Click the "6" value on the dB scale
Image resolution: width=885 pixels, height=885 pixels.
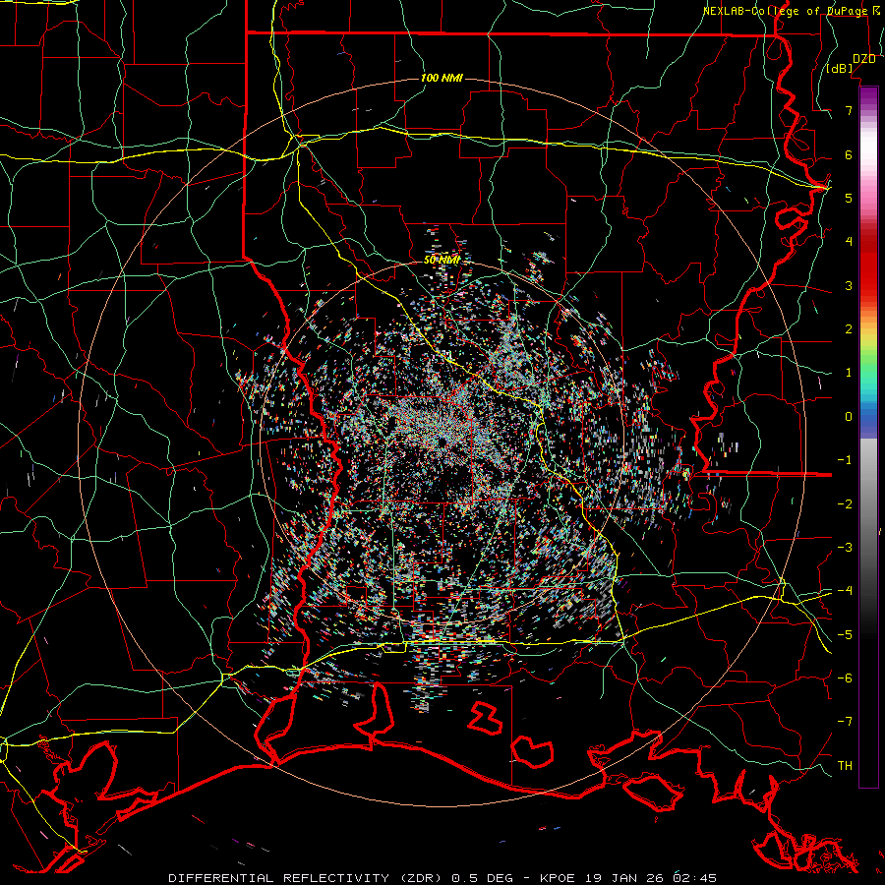click(x=849, y=154)
